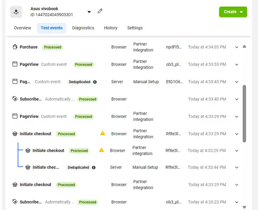Image resolution: width=258 pixels, height=210 pixels.
Task: Click Processed badge on Purchase row
Action: (x=52, y=47)
